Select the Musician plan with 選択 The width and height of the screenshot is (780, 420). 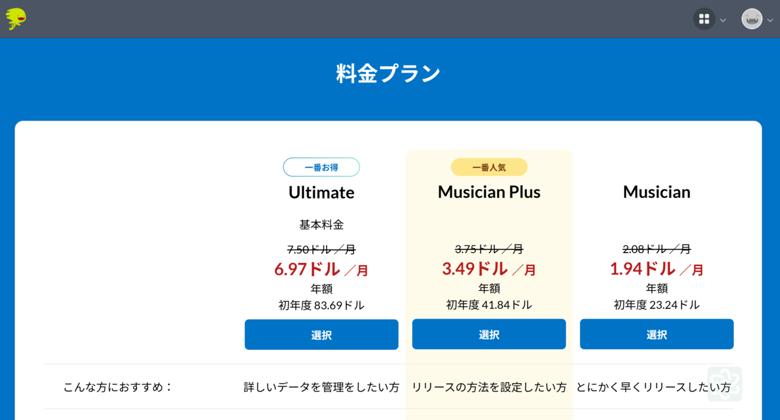coord(656,334)
